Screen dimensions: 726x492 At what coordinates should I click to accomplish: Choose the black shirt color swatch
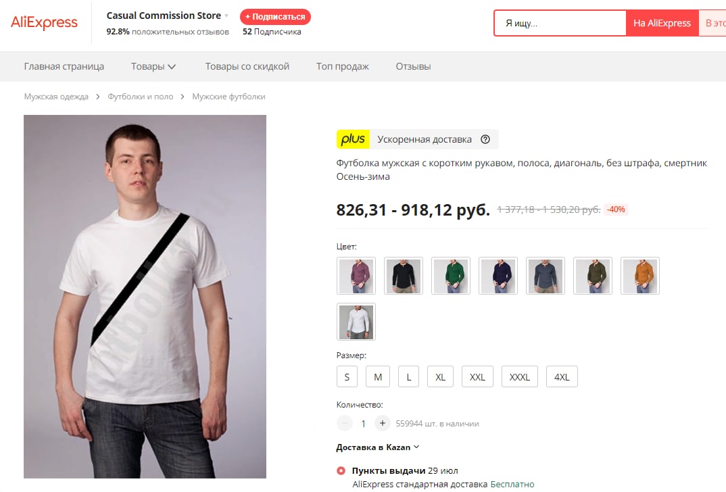404,276
